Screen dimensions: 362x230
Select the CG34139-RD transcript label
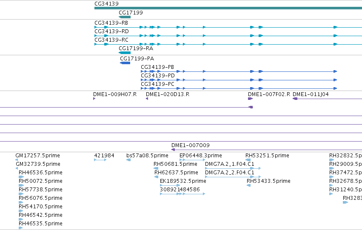(111, 31)
